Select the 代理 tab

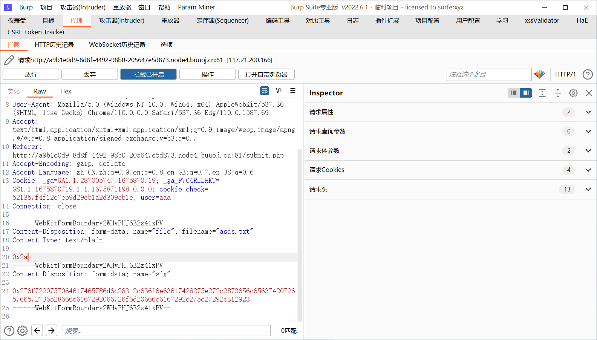(77, 20)
